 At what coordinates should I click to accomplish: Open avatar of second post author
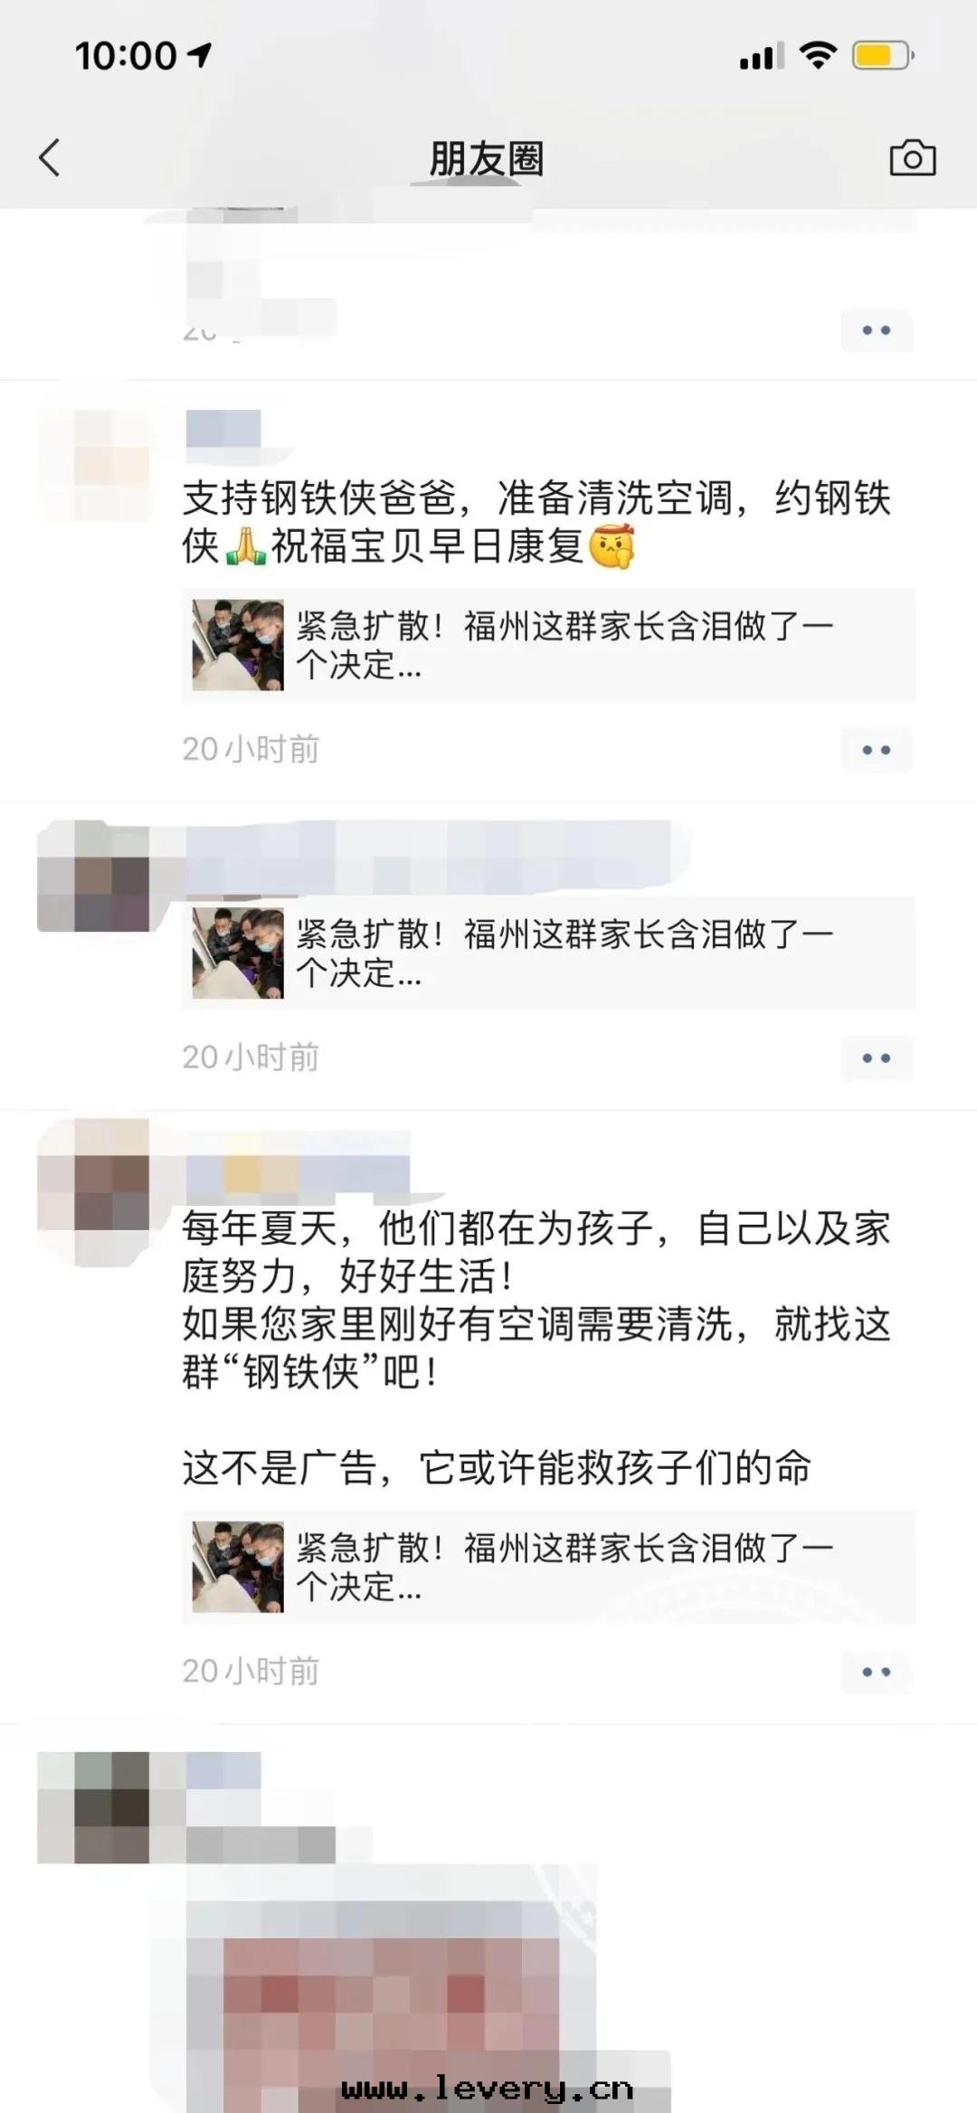(94, 876)
